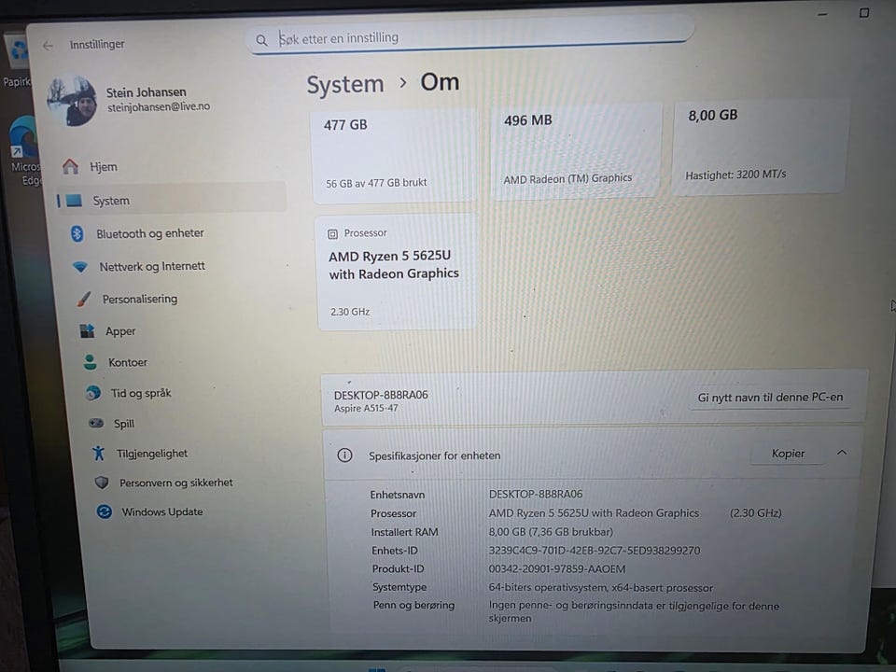Image resolution: width=896 pixels, height=672 pixels.
Task: Click the Penn og berøring row label
Action: (413, 605)
